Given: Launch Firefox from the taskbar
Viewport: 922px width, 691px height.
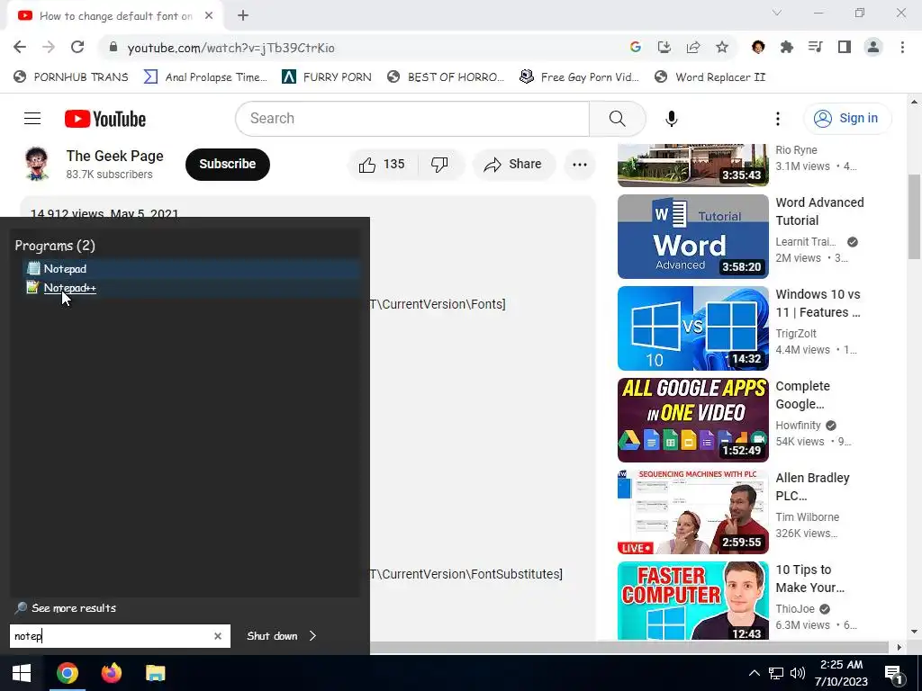Looking at the screenshot, I should pyautogui.click(x=111, y=673).
